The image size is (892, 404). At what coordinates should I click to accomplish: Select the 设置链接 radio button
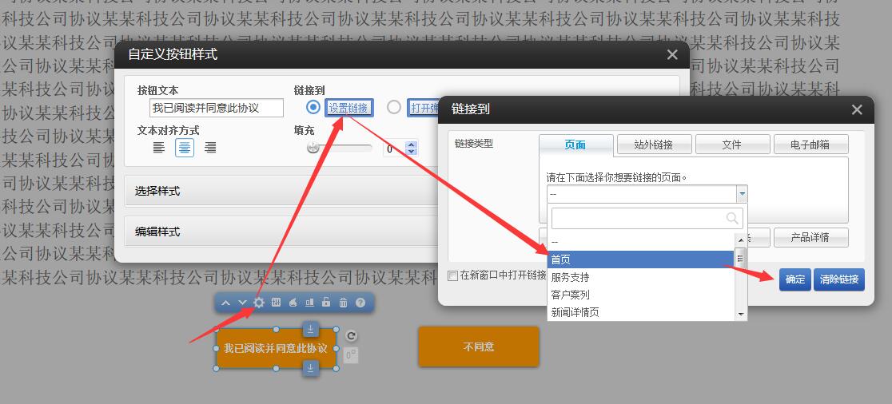pyautogui.click(x=313, y=107)
